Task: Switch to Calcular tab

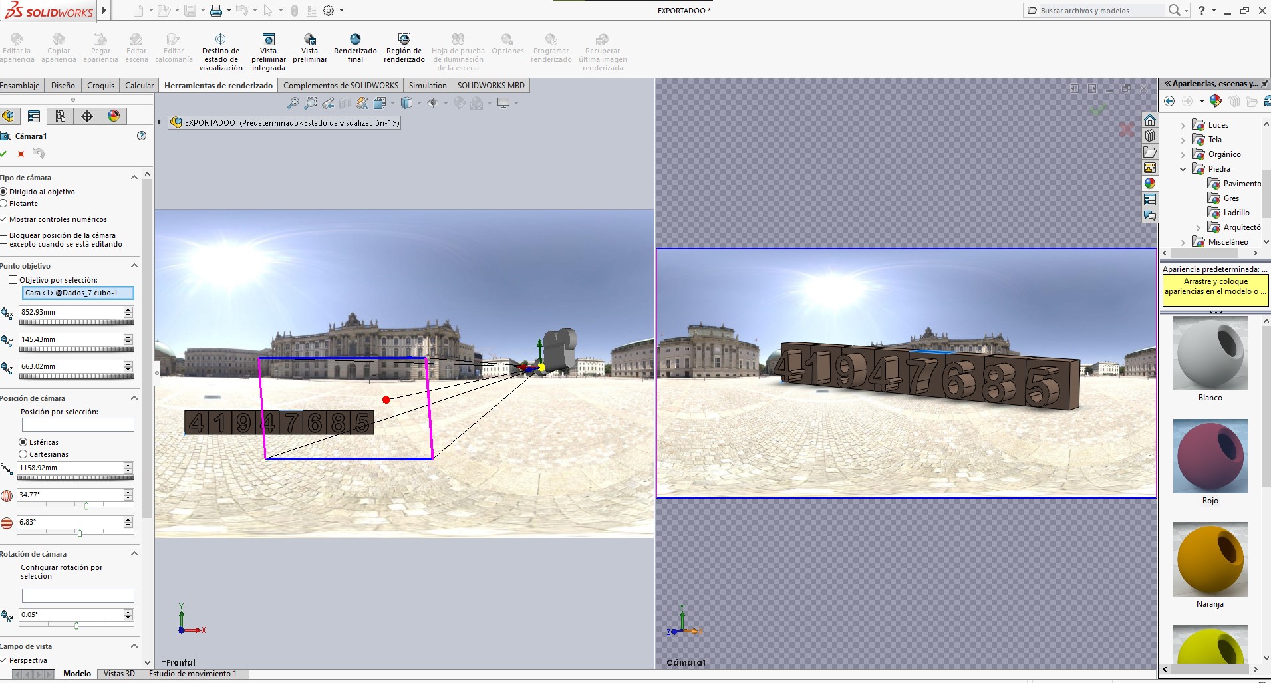Action: click(139, 85)
